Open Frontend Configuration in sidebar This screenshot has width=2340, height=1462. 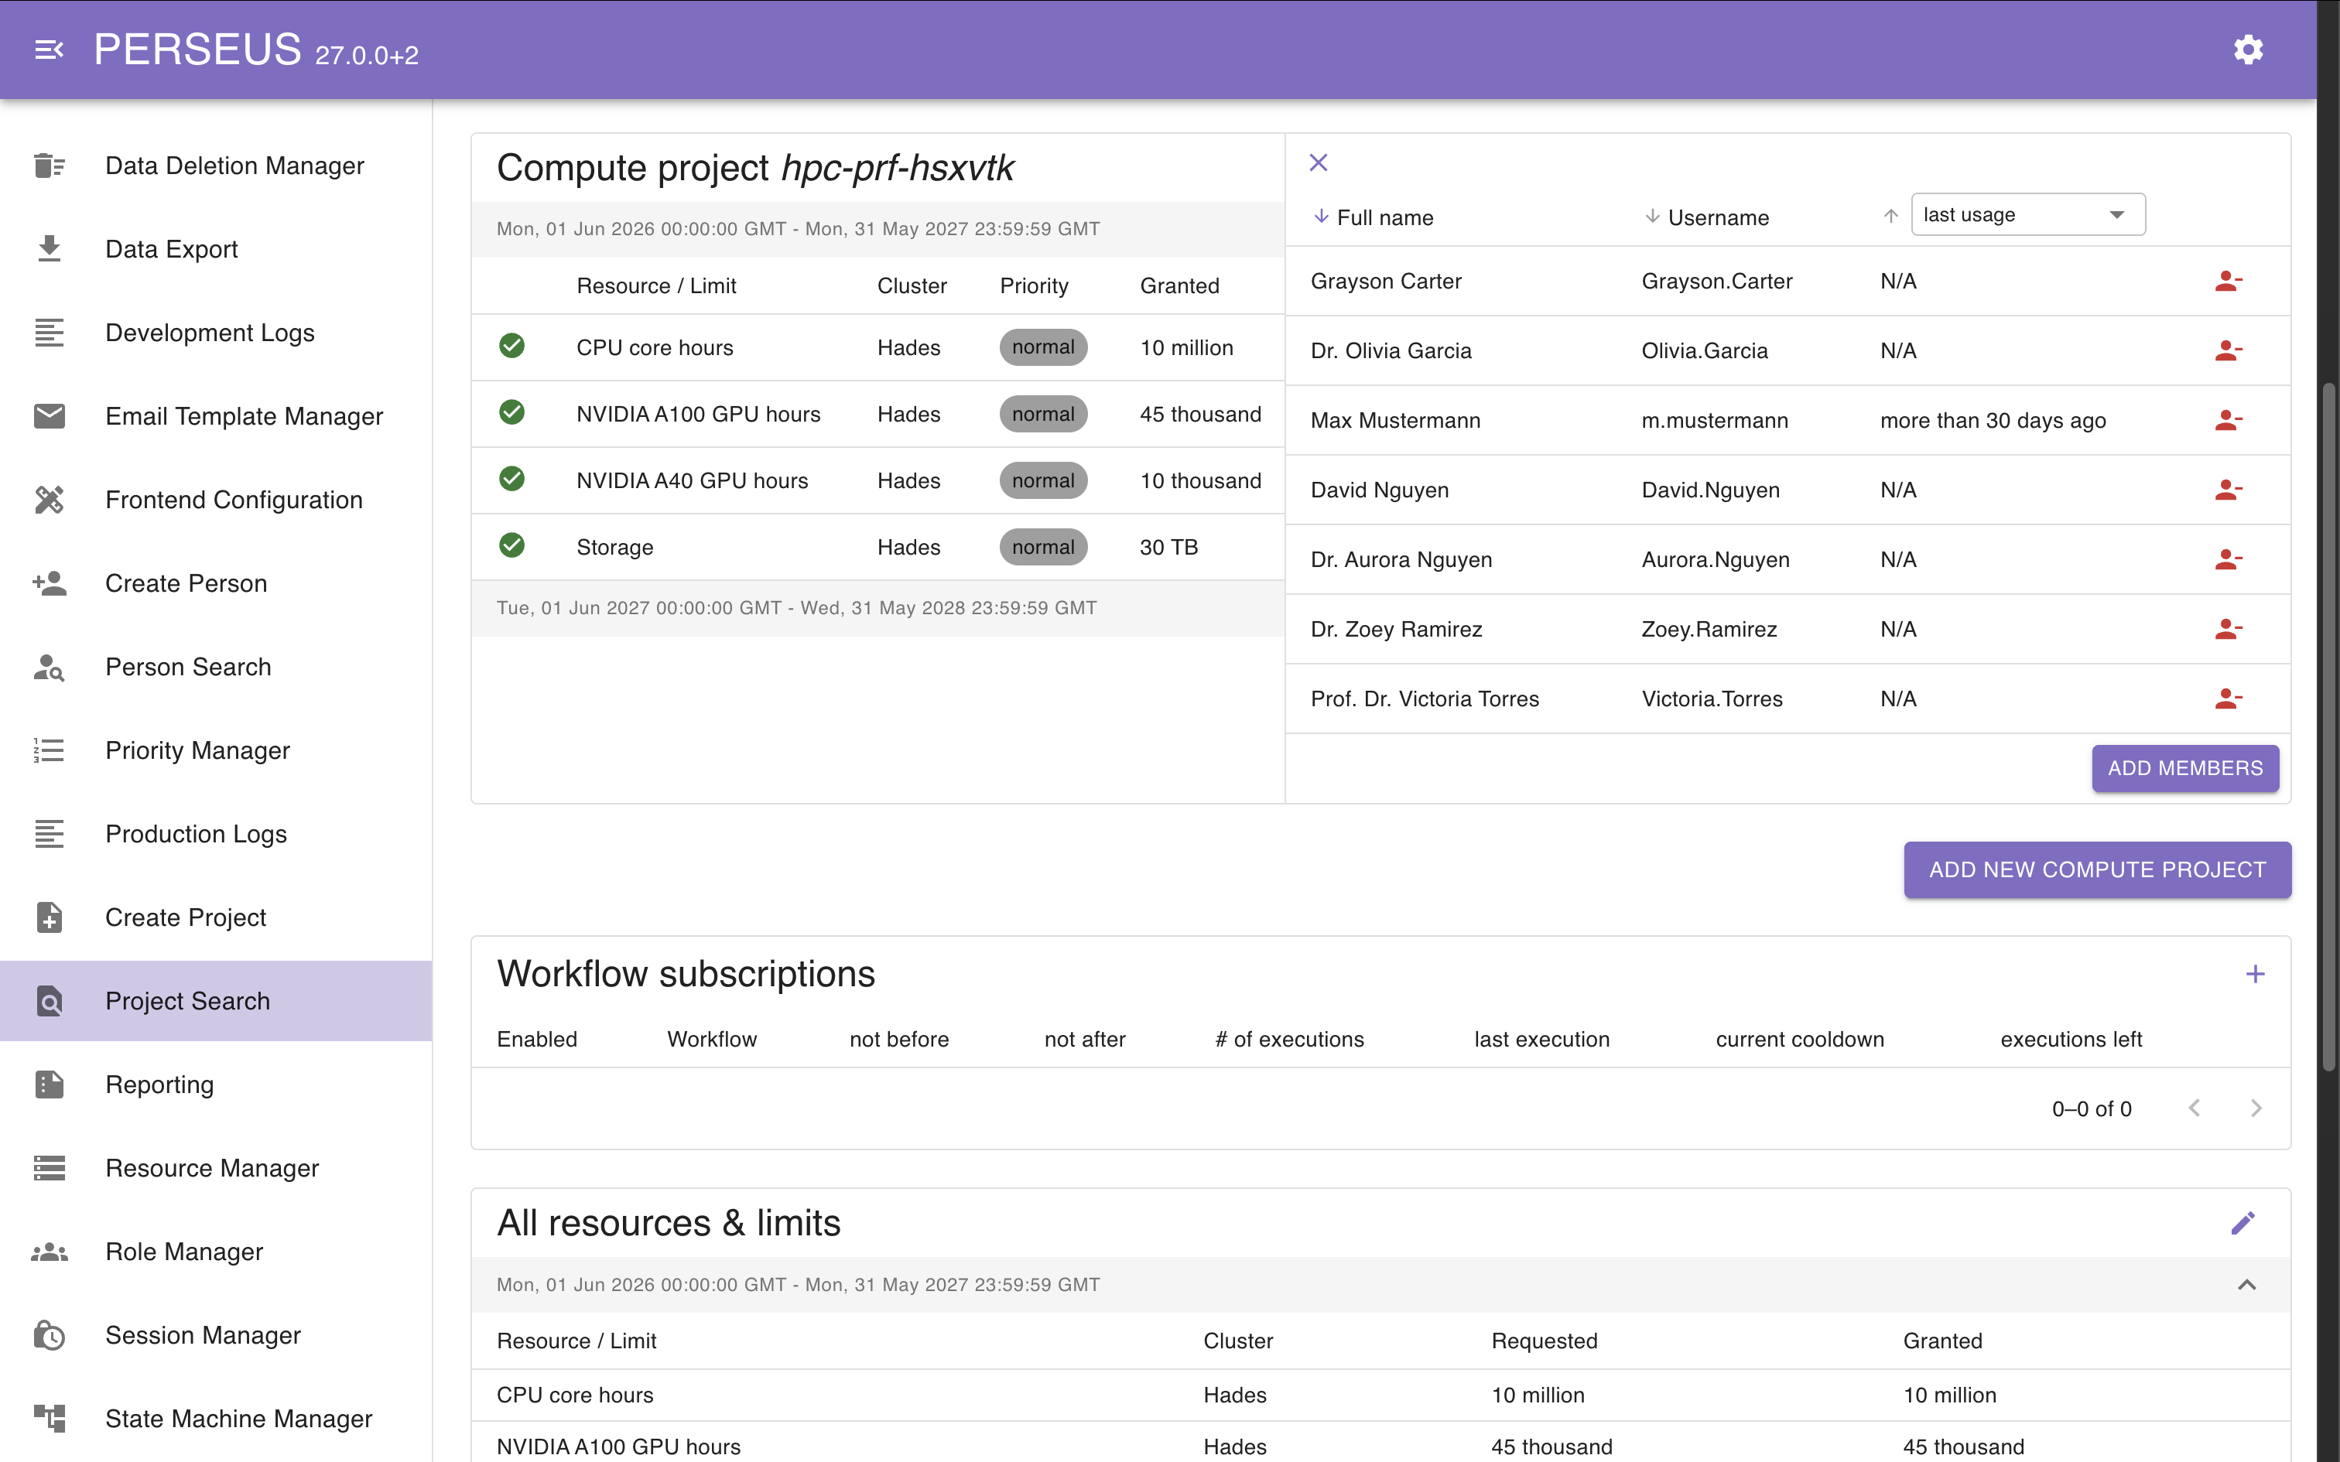pyautogui.click(x=217, y=500)
